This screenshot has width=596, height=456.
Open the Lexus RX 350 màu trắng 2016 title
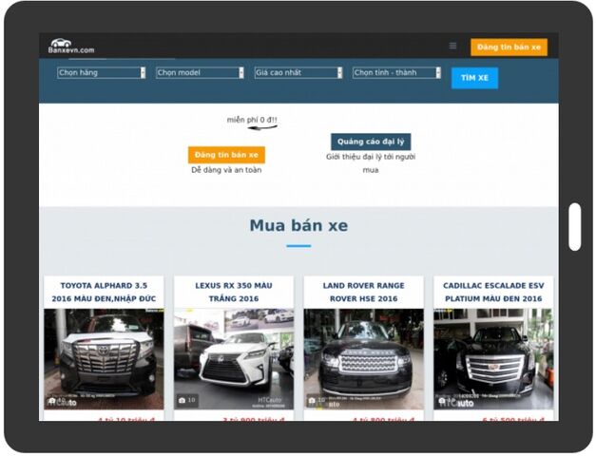point(234,292)
